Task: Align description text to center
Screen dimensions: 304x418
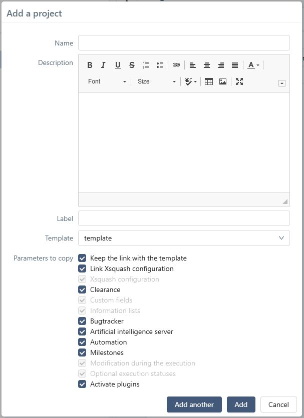Action: click(206, 65)
